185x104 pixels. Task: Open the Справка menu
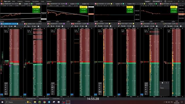[x=49, y=1]
